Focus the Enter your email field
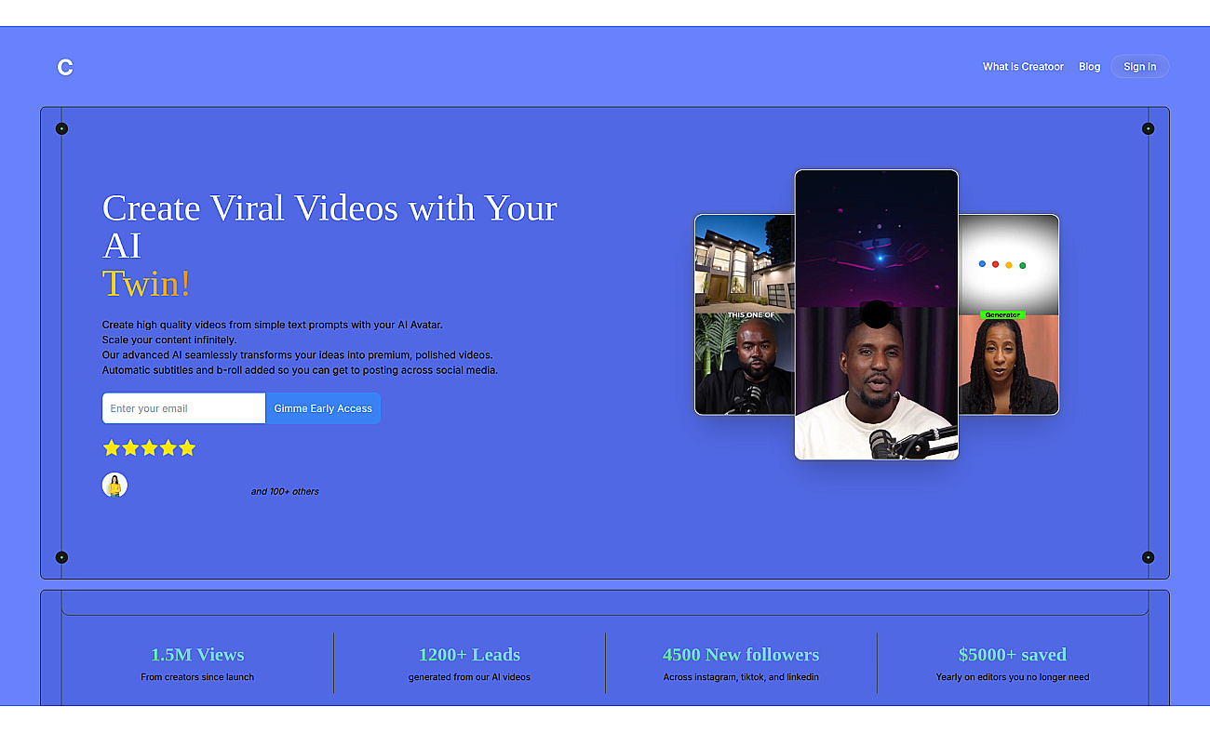The width and height of the screenshot is (1210, 733). (x=183, y=408)
